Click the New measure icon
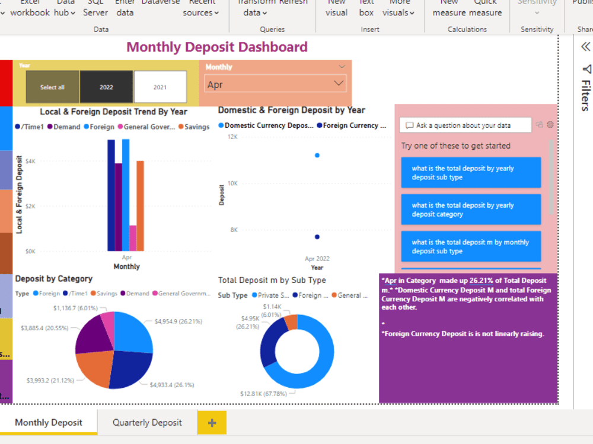This screenshot has height=444, width=593. pos(449,8)
